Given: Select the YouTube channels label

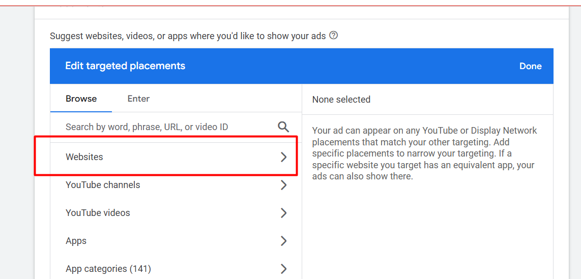Looking at the screenshot, I should point(103,185).
